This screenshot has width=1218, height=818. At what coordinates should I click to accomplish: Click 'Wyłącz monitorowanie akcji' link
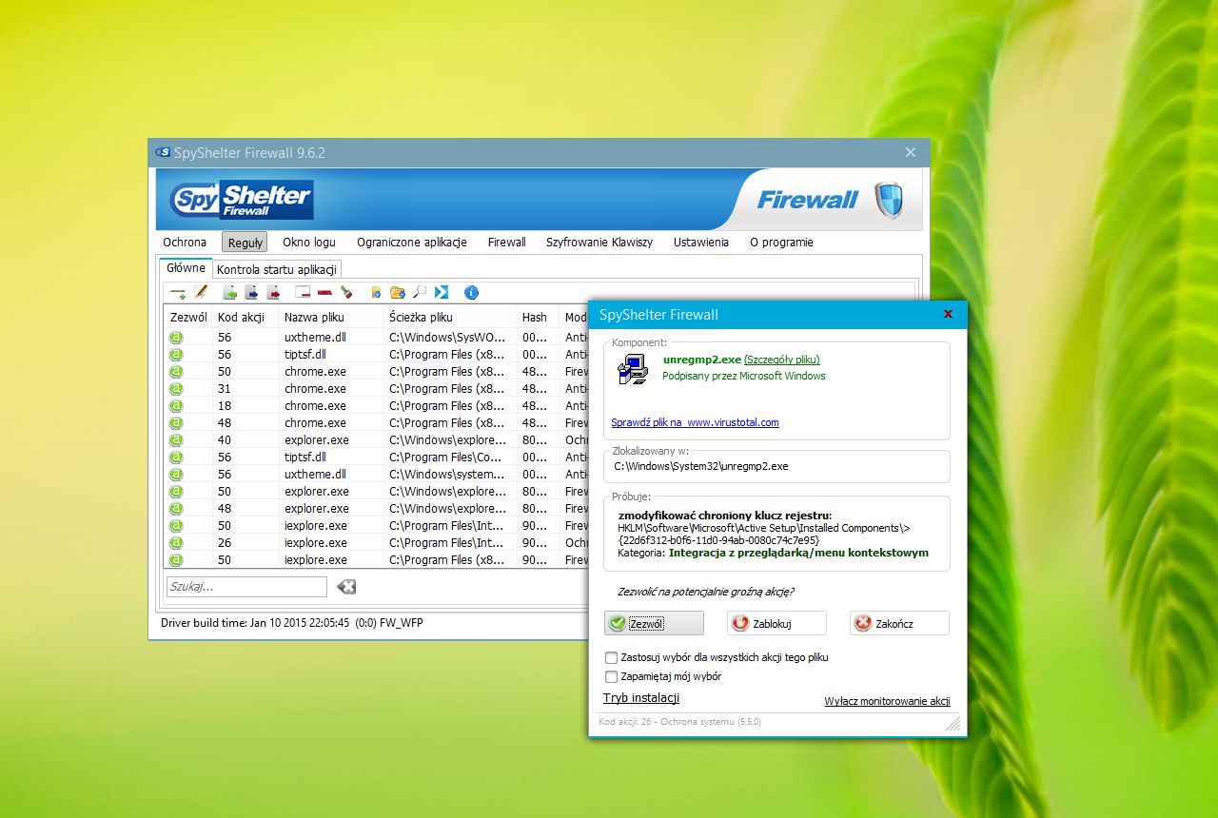point(887,701)
